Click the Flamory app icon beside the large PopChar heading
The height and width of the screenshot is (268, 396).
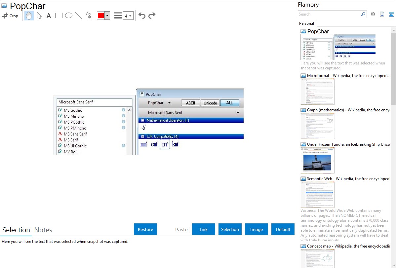(4, 6)
